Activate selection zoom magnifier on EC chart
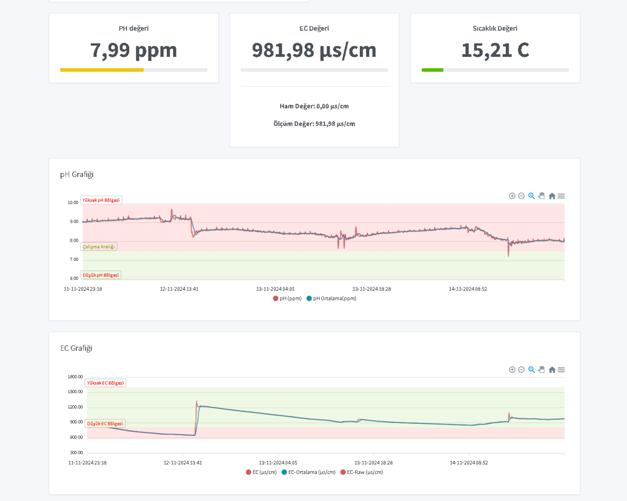627x501 pixels. pos(531,369)
